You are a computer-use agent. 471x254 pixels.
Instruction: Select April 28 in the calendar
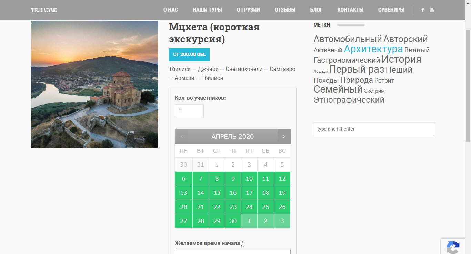200,221
